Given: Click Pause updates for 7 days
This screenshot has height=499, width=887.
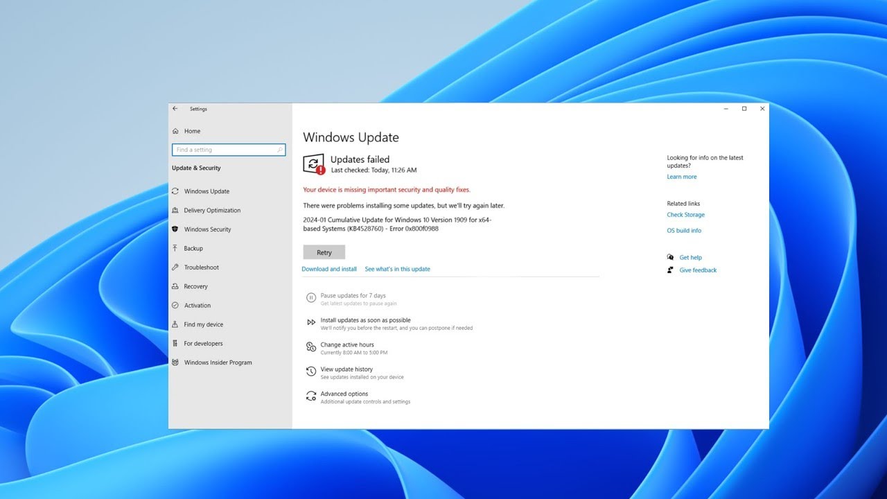Looking at the screenshot, I should (353, 296).
